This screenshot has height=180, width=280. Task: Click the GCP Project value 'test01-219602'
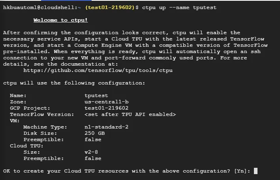point(106,108)
